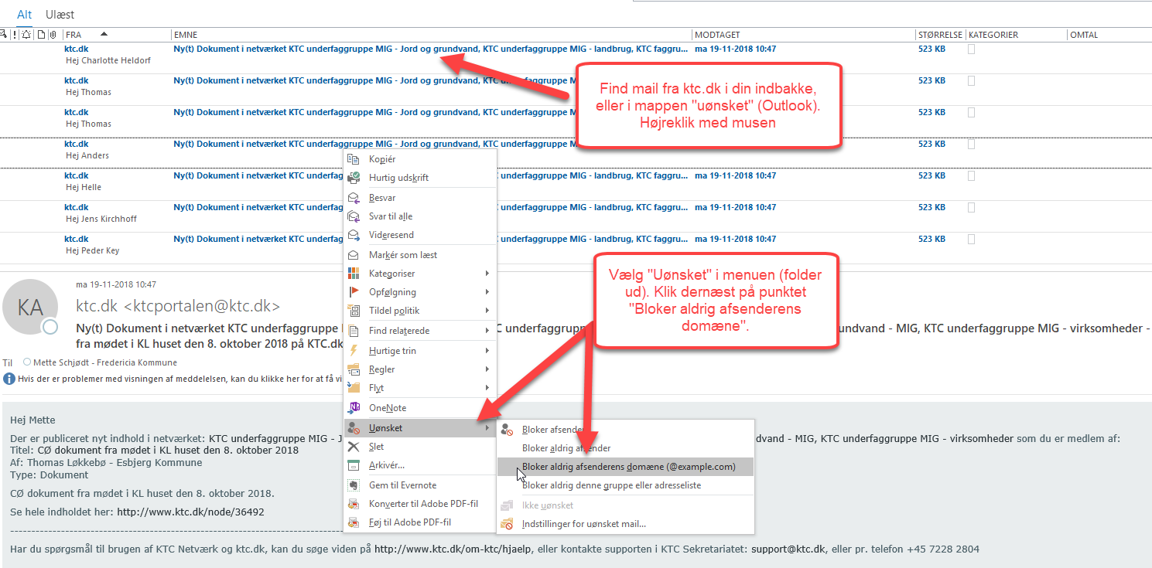Screen dimensions: 1152x568
Task: Click the blue info icon in message bar
Action: pyautogui.click(x=9, y=379)
